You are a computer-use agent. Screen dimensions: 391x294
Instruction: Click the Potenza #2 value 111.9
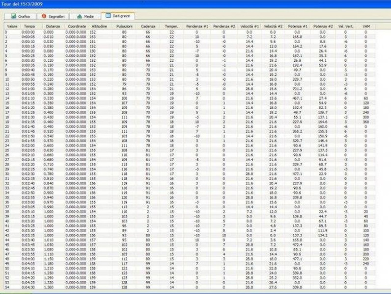[323, 231]
